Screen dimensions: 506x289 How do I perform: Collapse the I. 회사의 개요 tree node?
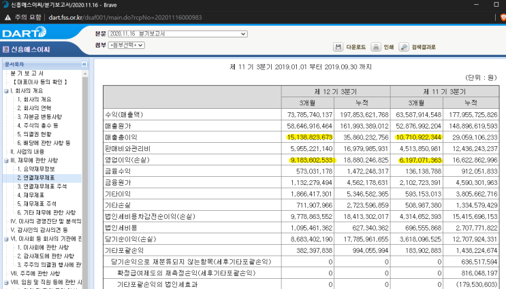click(x=6, y=91)
